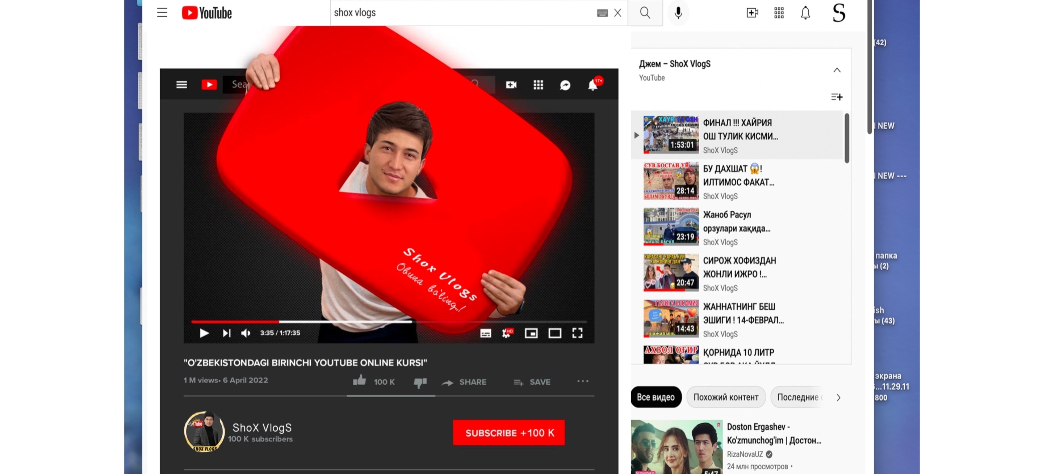Open the YouTube apps grid
The width and height of the screenshot is (1043, 474).
click(x=779, y=13)
